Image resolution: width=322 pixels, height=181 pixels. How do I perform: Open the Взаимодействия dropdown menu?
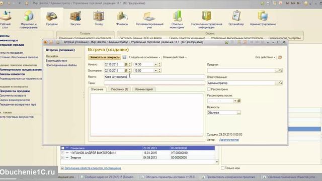(x=175, y=57)
